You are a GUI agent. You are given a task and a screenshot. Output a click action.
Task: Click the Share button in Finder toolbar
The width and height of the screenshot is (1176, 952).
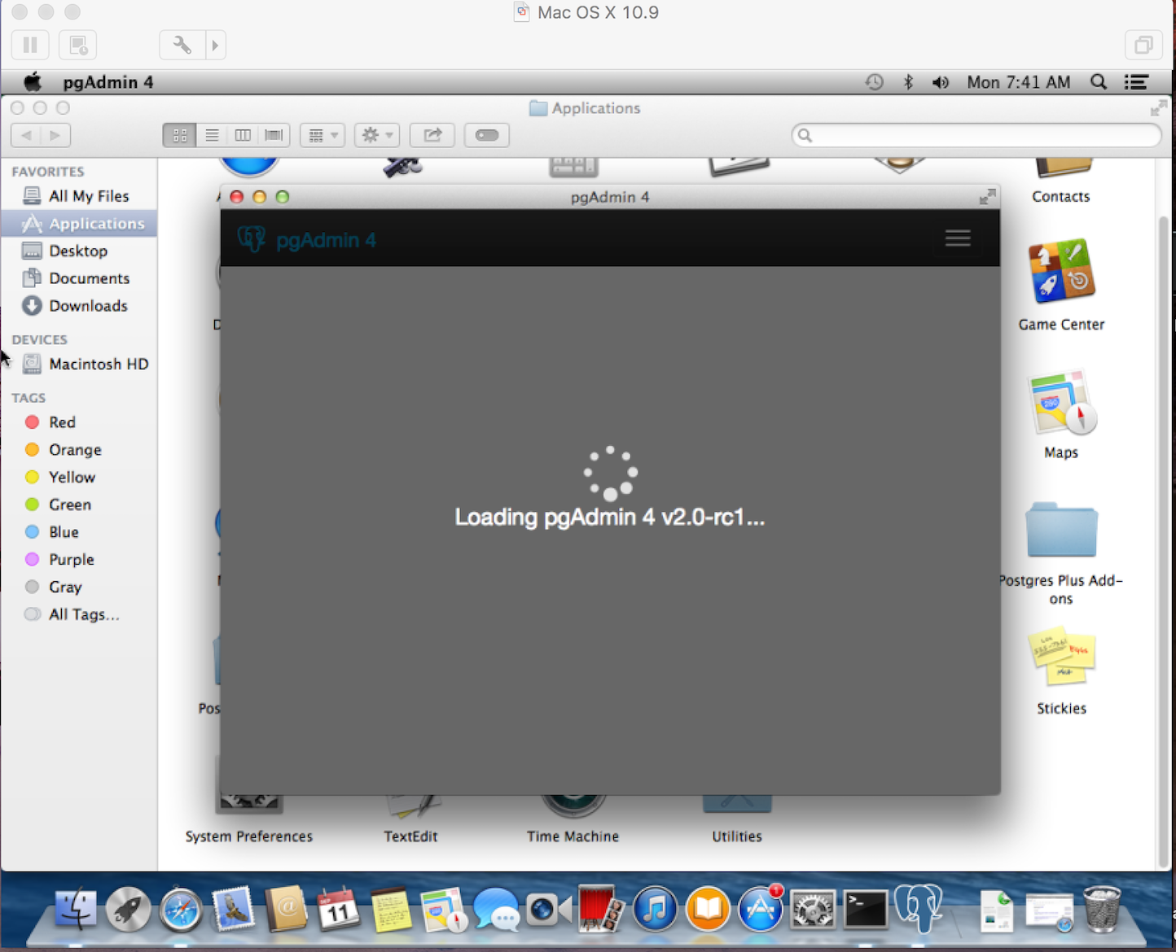point(432,135)
